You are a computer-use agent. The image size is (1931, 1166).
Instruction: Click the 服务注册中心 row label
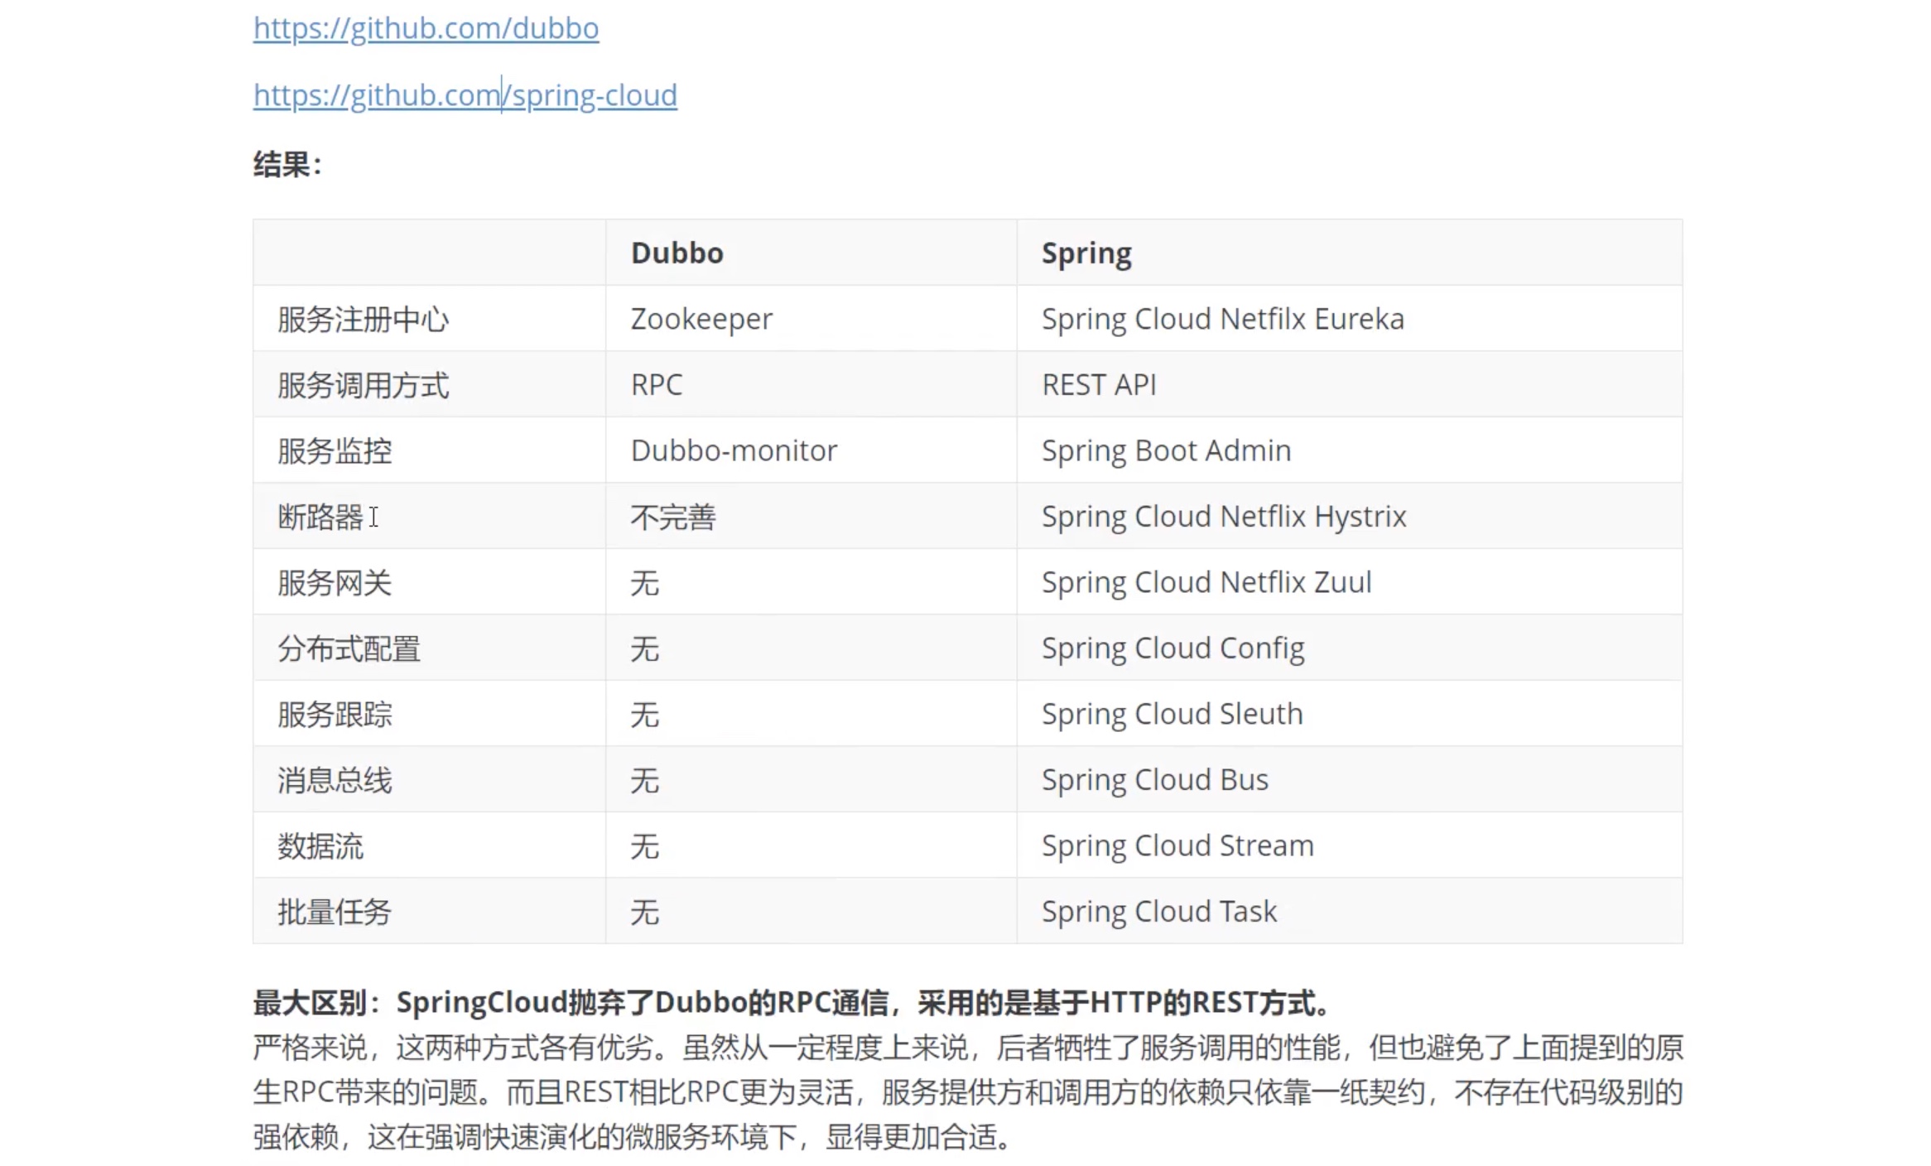363,320
